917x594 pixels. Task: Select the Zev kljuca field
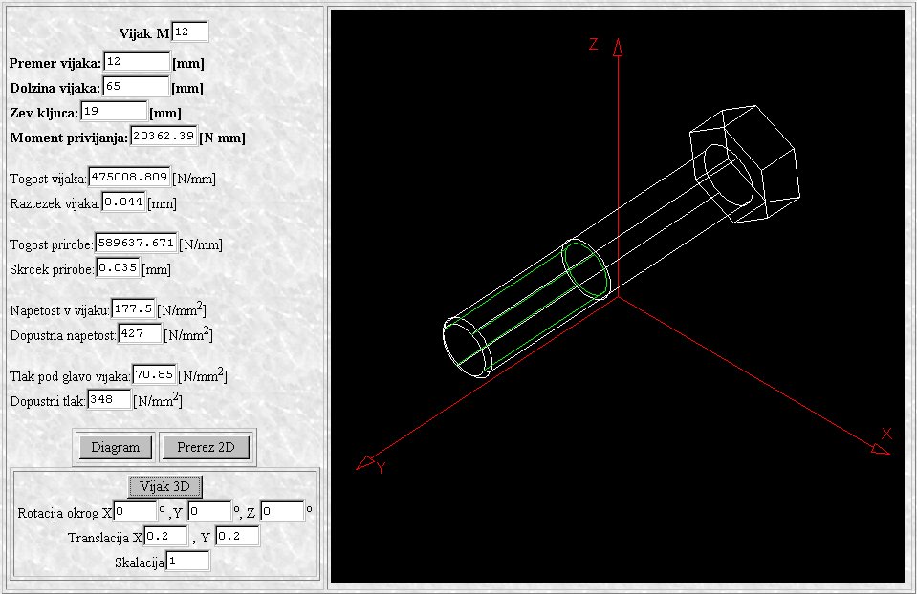click(114, 111)
